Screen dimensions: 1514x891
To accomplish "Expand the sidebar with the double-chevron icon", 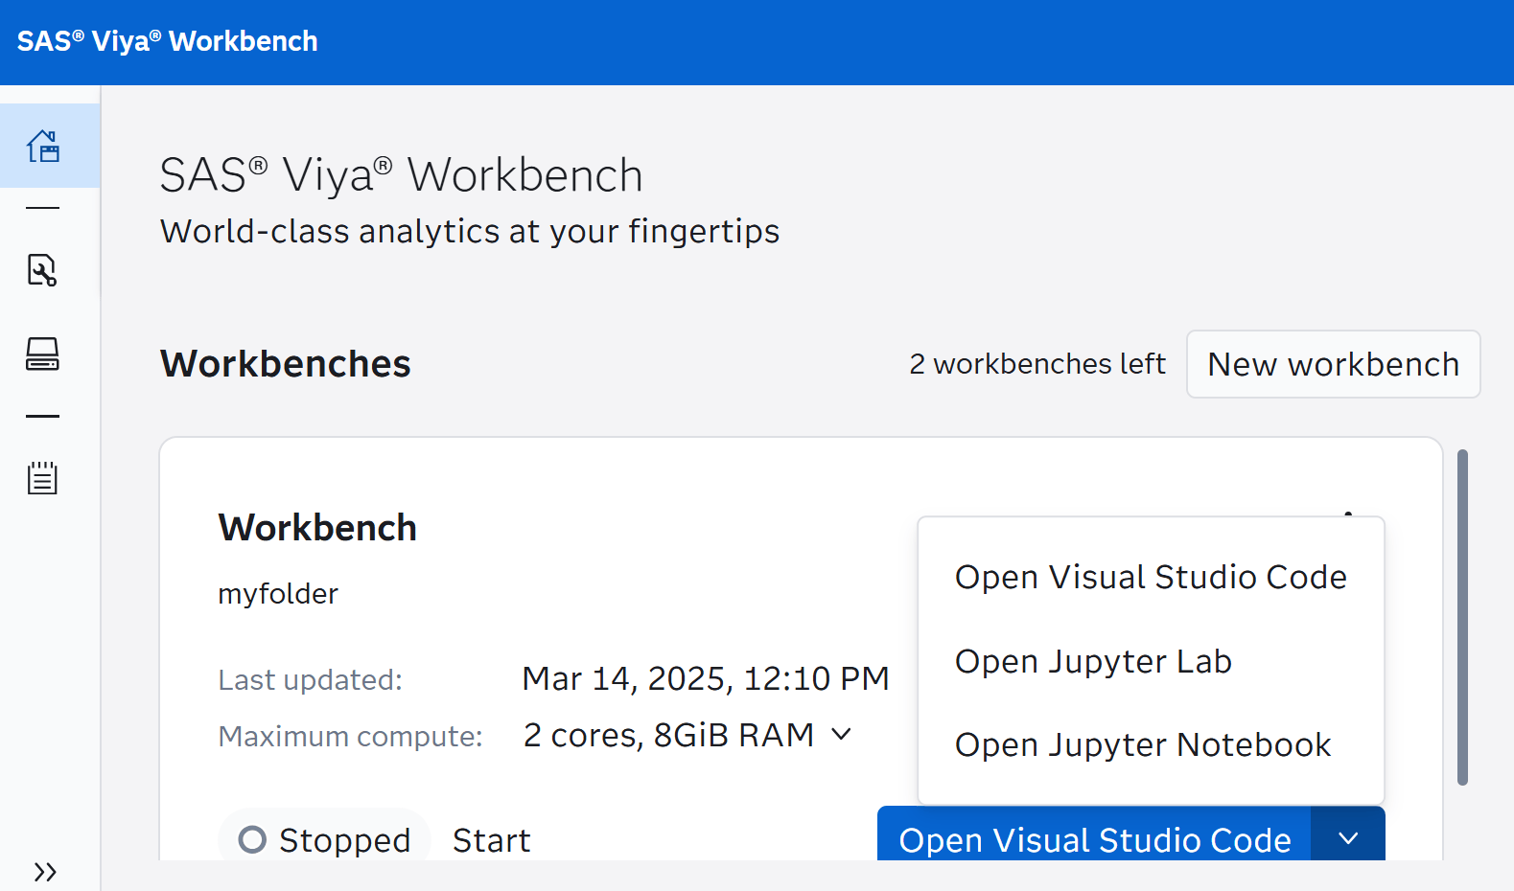I will pyautogui.click(x=44, y=871).
